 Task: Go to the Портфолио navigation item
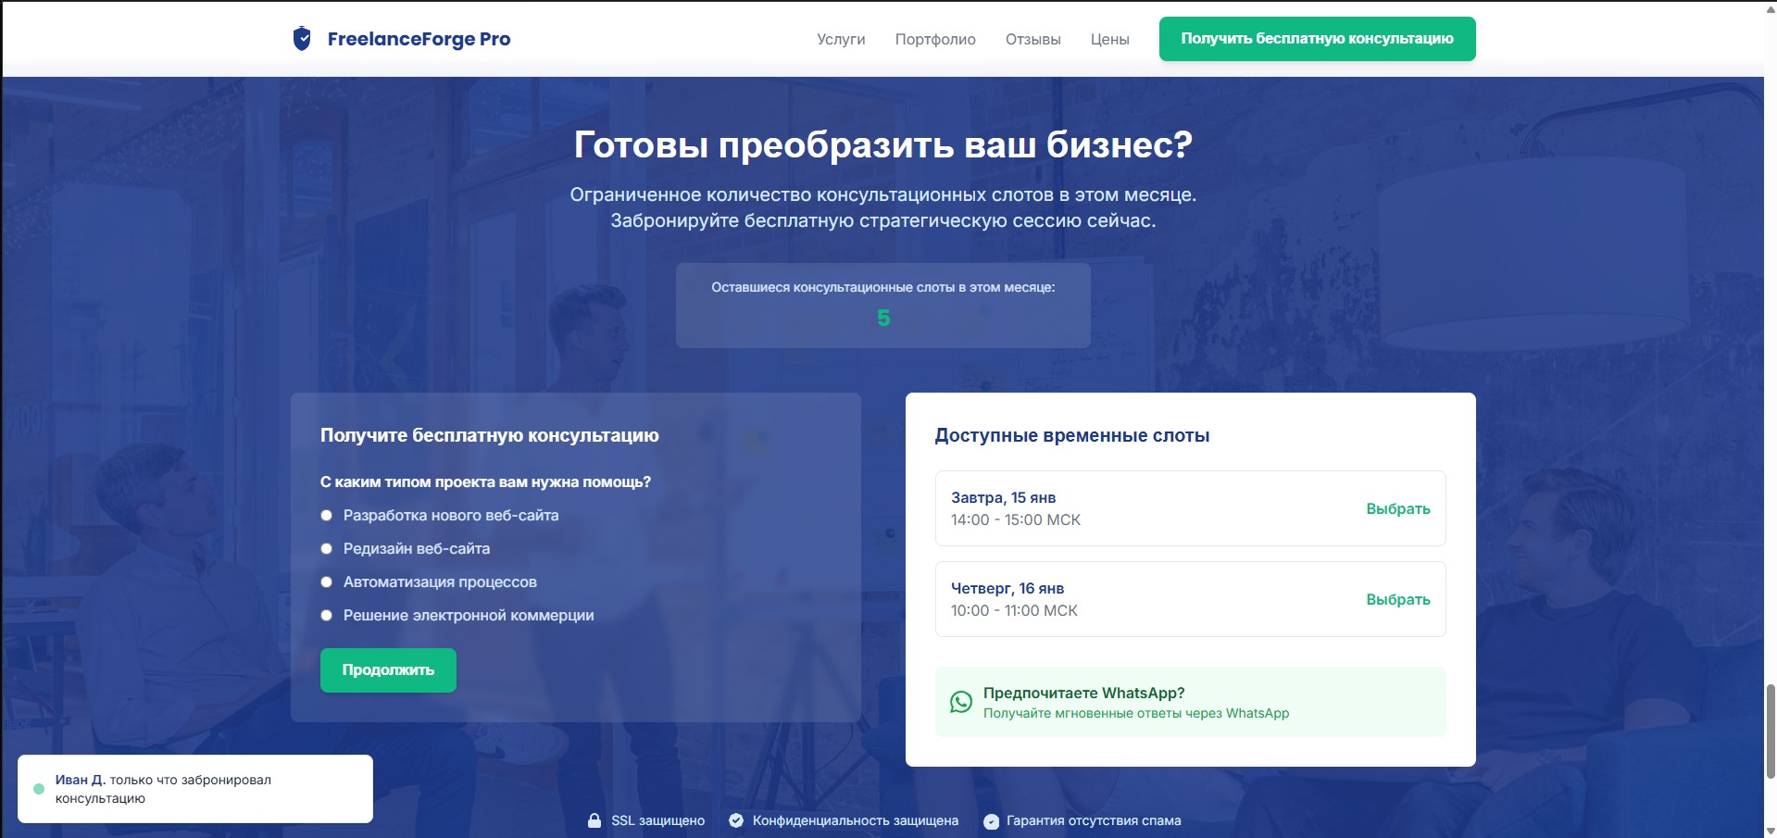(935, 39)
